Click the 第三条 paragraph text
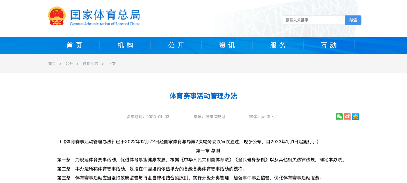 (x=190, y=178)
